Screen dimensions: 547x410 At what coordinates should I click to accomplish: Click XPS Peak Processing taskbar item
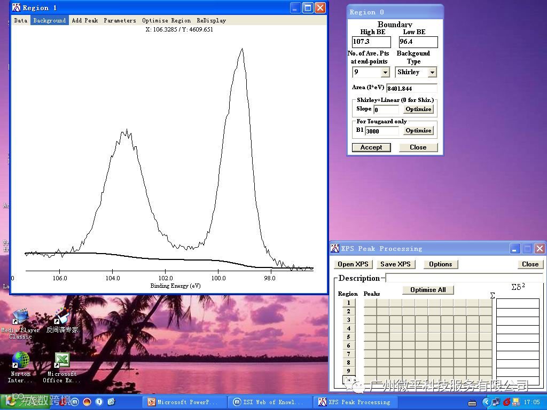pyautogui.click(x=355, y=403)
